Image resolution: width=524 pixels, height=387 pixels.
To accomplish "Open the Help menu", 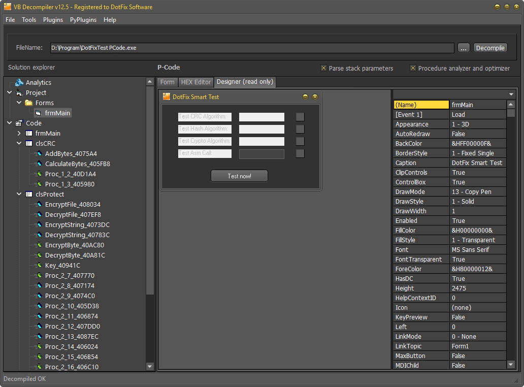I will pyautogui.click(x=110, y=20).
